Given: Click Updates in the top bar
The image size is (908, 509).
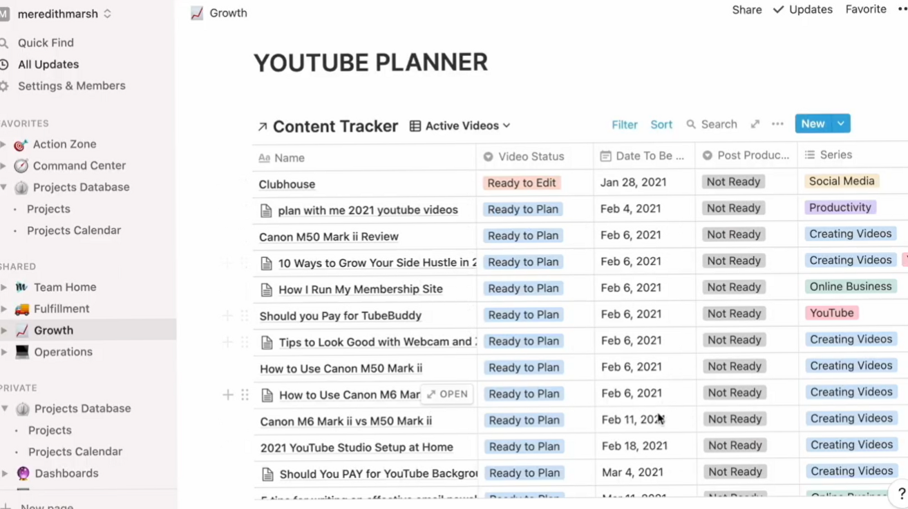Looking at the screenshot, I should tap(810, 9).
